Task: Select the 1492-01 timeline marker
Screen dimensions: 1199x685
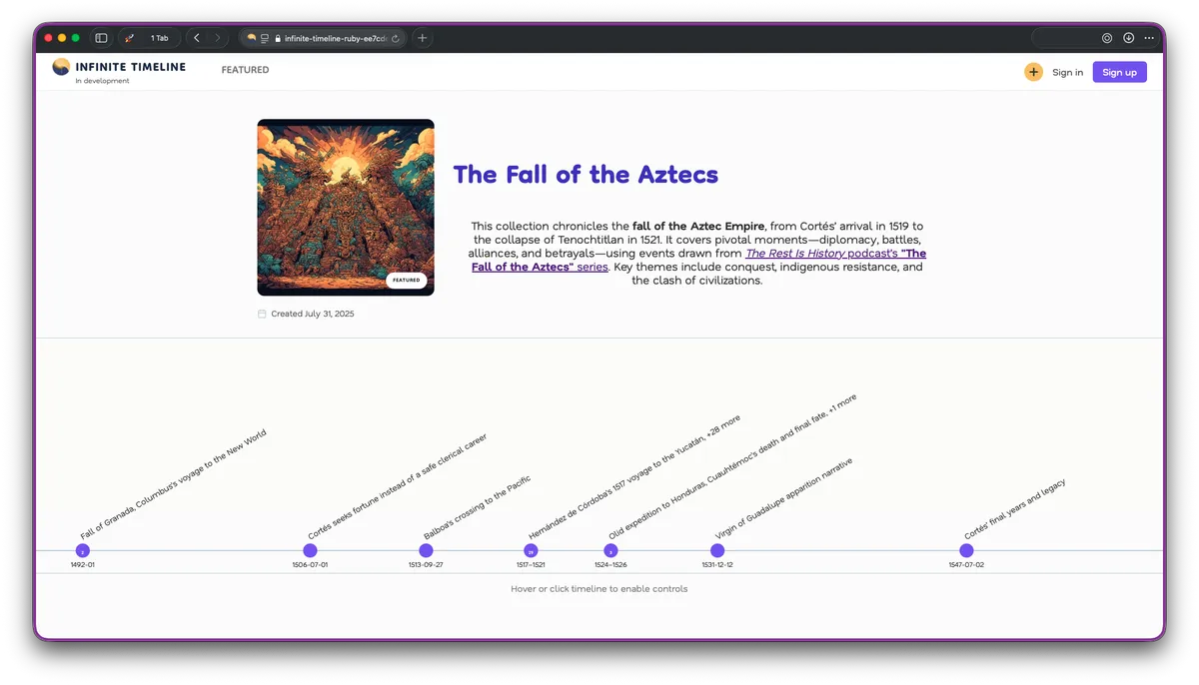Action: click(83, 551)
